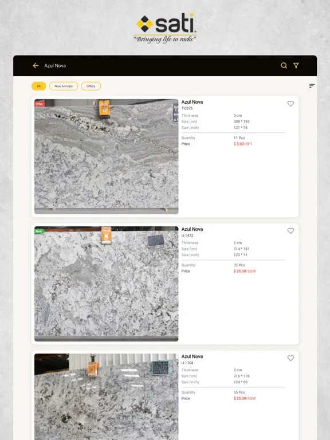The image size is (330, 440).
Task: Open the Azul Nova title of T-0376
Action: [x=192, y=102]
